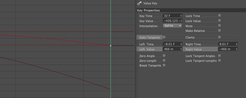Enable the Auto Tangents checkbox

[x=164, y=37]
